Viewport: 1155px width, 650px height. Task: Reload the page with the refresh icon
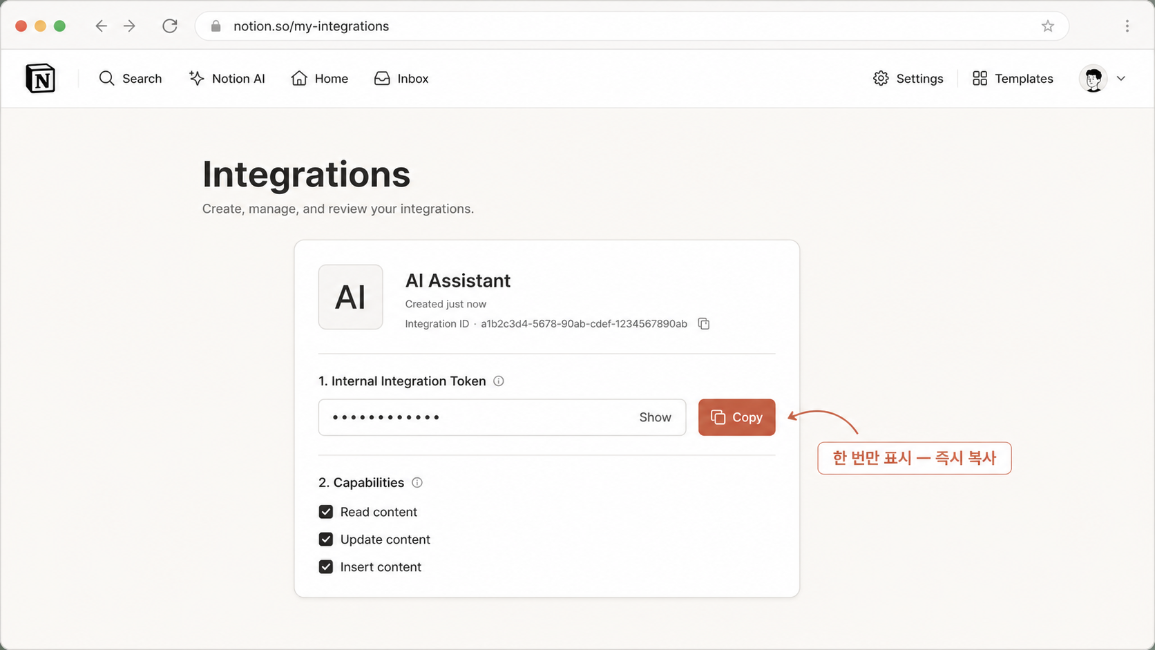coord(170,26)
